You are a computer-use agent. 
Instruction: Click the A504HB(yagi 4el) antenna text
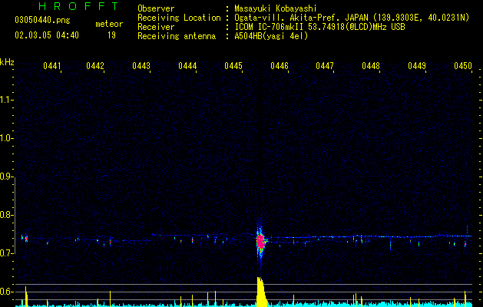click(x=271, y=36)
